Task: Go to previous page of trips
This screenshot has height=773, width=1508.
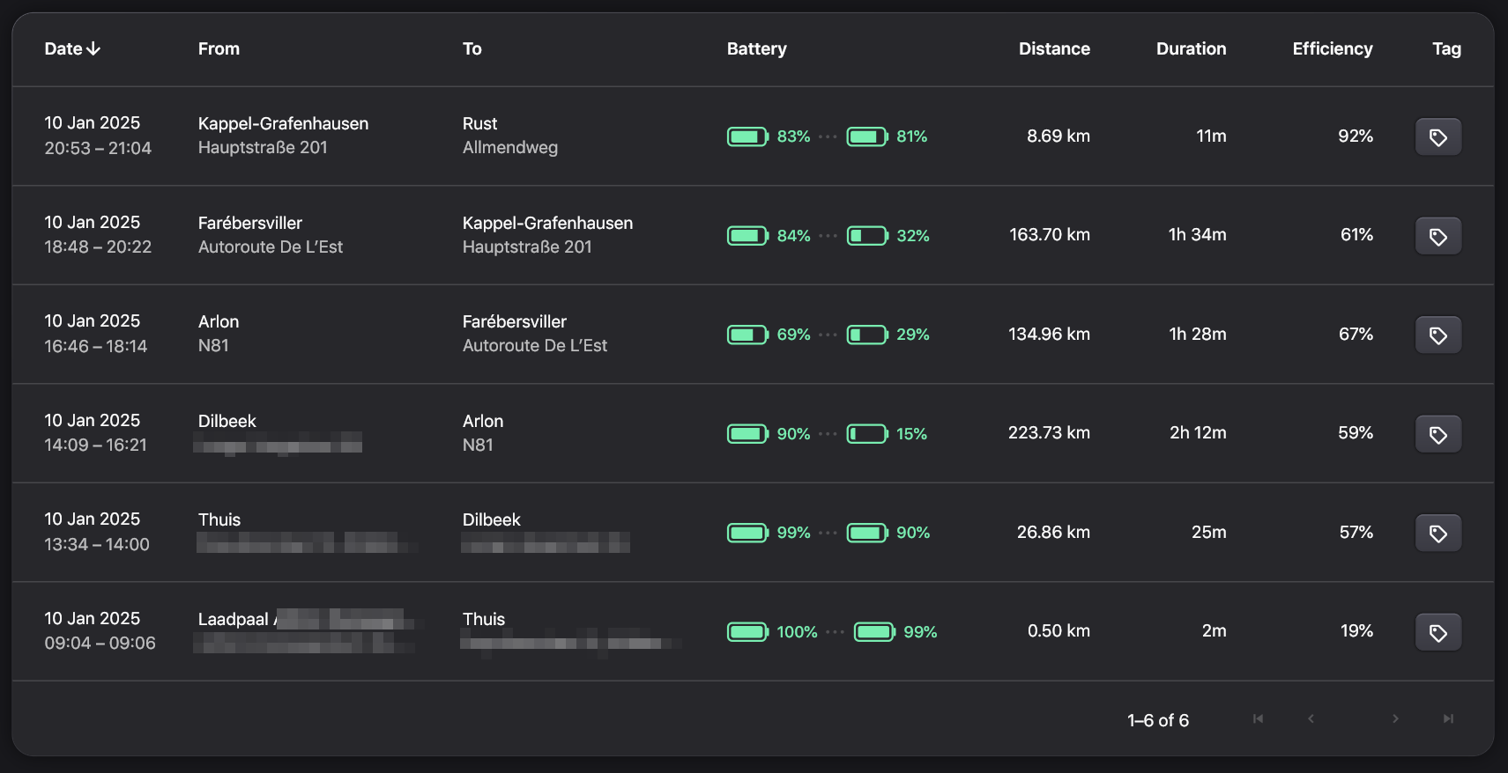Action: coord(1311,719)
